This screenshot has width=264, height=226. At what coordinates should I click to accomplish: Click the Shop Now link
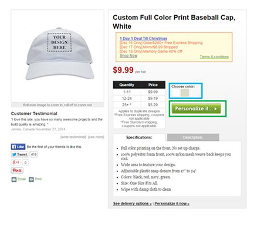(x=128, y=56)
